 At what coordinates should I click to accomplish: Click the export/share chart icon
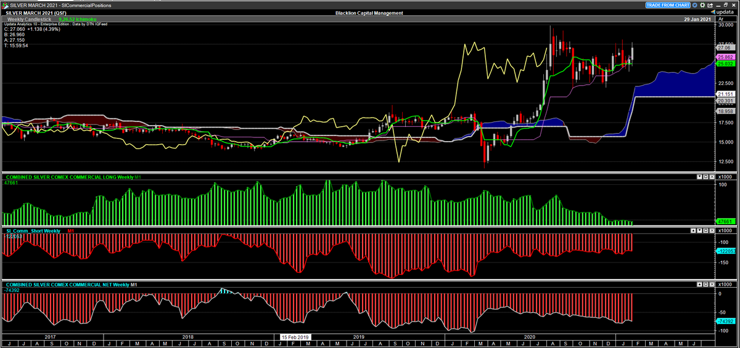[710, 5]
